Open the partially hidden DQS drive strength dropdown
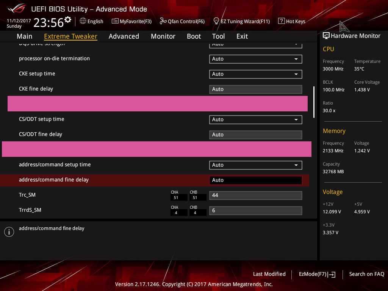This screenshot has height=291, width=388. pos(256,45)
